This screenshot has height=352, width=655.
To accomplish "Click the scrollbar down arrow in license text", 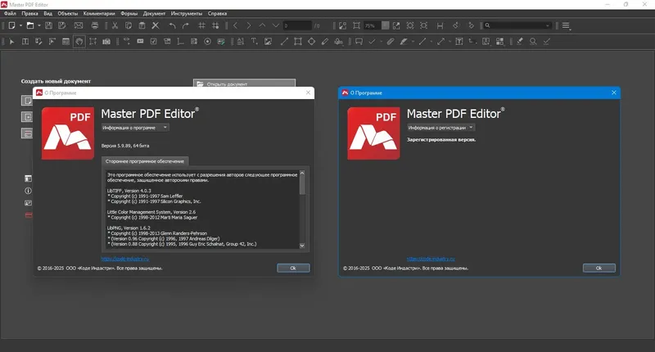I will 302,246.
